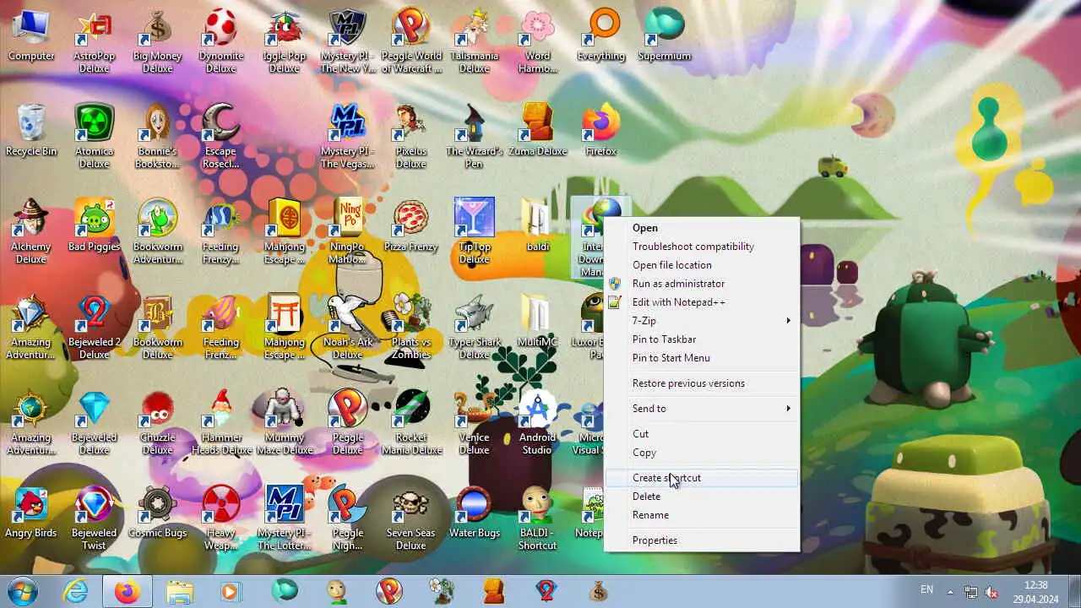
Task: Select the Water Bugs desktop icon
Action: click(475, 513)
